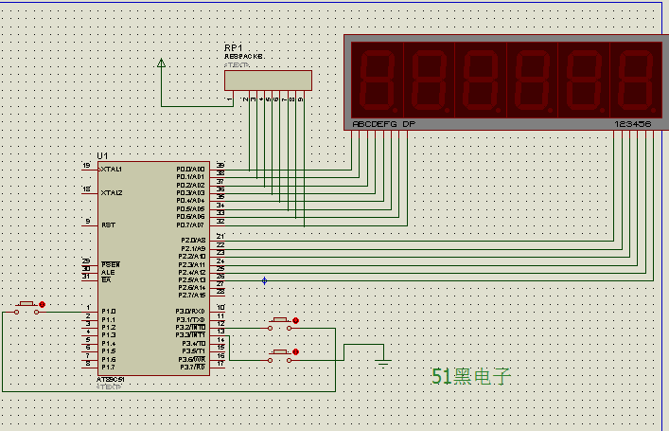Click the push button wired to P3.2/INT0
Viewport: 669px width, 431px height.
click(280, 324)
